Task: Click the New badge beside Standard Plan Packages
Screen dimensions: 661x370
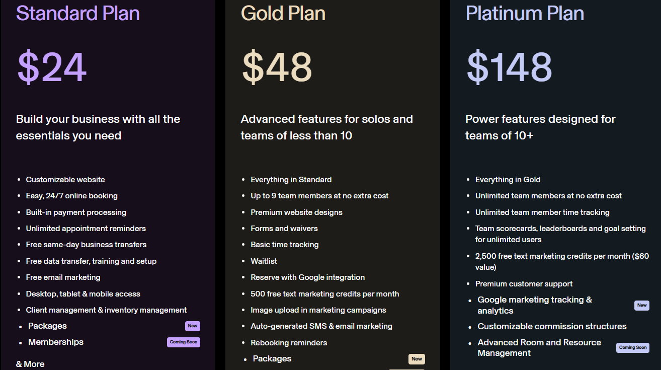Action: click(192, 326)
